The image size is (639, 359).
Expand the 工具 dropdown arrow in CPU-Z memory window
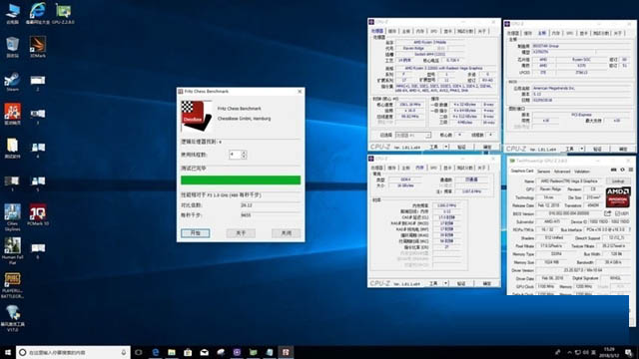click(446, 283)
